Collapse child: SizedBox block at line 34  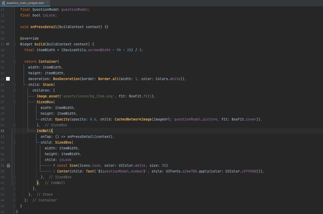coord(15,142)
